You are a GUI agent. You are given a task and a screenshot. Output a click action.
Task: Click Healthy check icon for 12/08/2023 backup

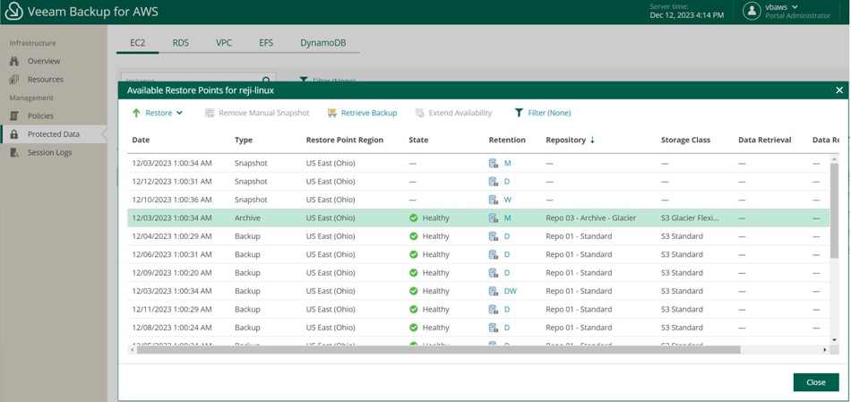click(414, 328)
